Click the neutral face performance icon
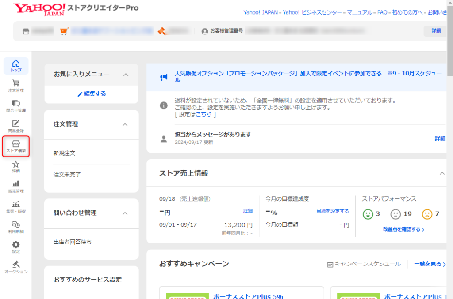Image resolution: width=453 pixels, height=299 pixels. click(395, 214)
